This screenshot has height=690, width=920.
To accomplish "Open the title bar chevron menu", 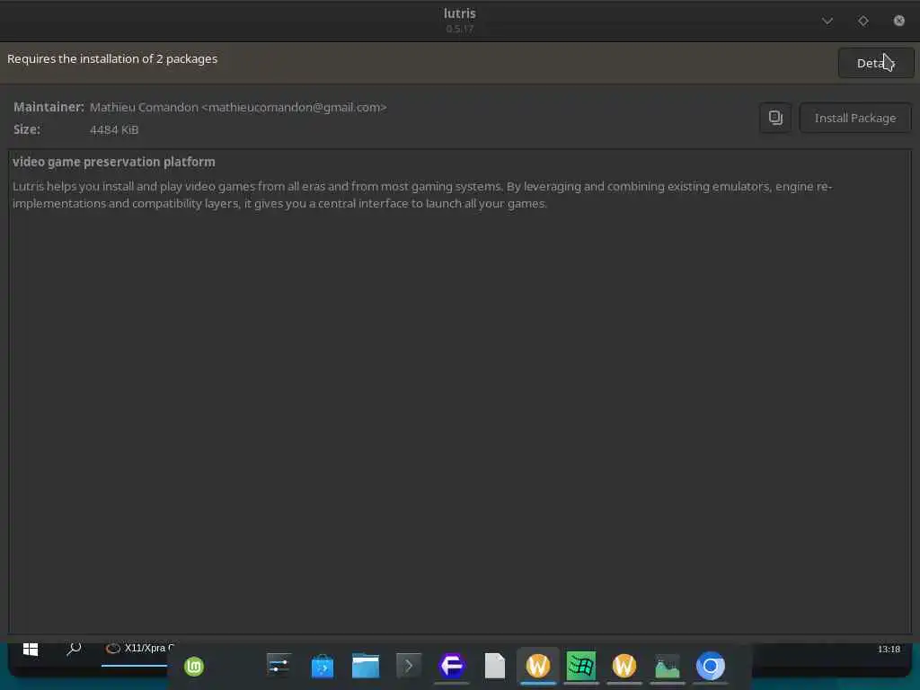I will pos(827,22).
